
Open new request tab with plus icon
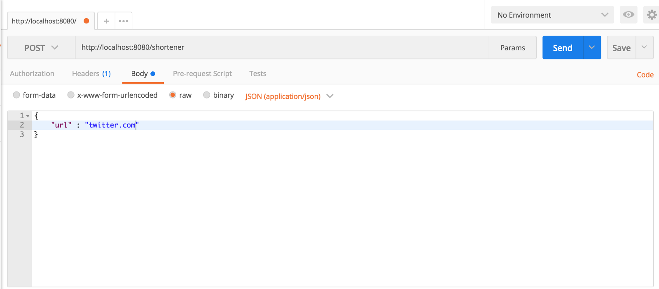point(106,21)
